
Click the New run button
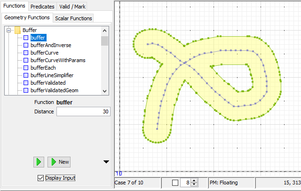59,162
